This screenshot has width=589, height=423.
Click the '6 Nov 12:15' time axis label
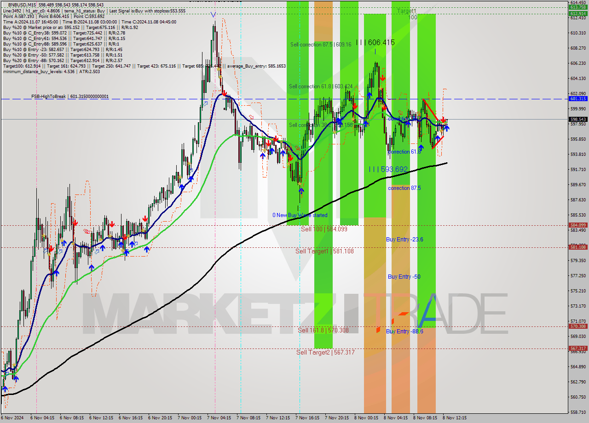pyautogui.click(x=101, y=418)
